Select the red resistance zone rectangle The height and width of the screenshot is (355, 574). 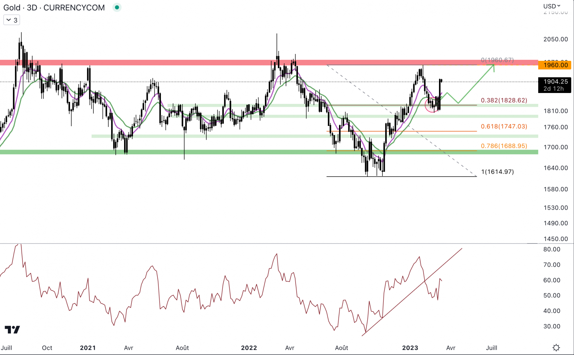point(269,62)
